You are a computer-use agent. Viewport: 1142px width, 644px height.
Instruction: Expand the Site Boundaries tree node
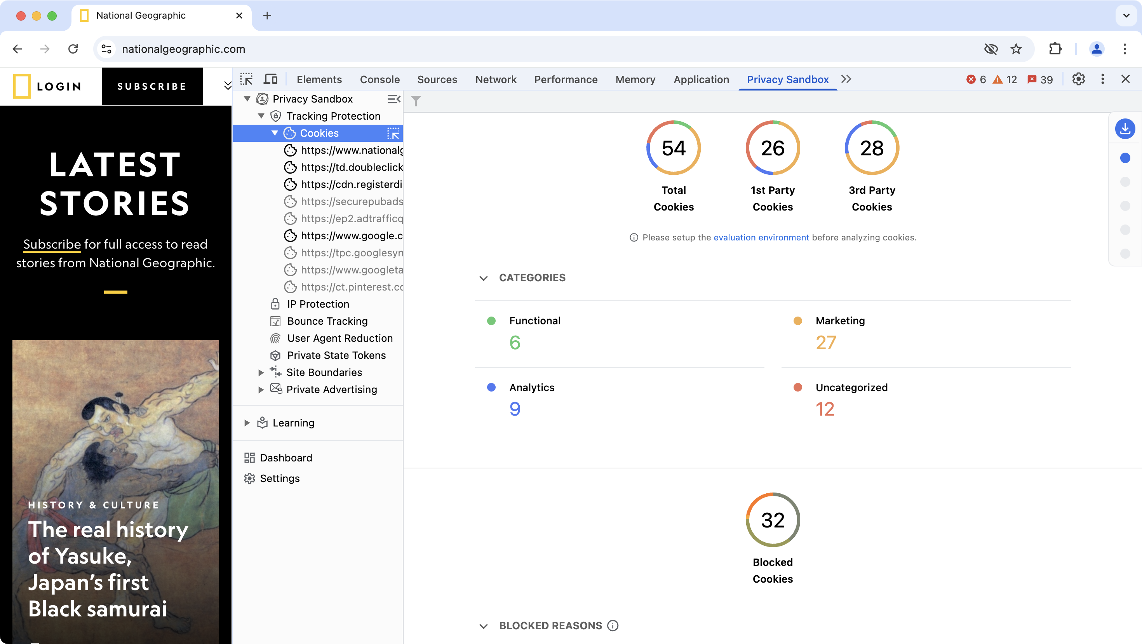tap(261, 373)
